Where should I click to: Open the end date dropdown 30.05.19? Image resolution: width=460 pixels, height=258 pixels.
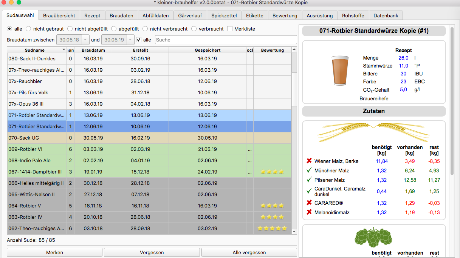(x=130, y=40)
